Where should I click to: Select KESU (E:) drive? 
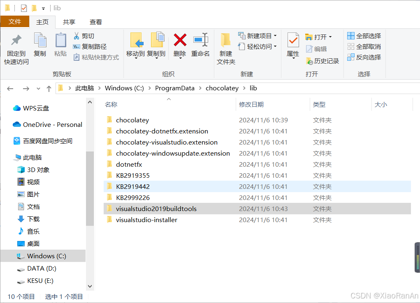click(x=35, y=280)
